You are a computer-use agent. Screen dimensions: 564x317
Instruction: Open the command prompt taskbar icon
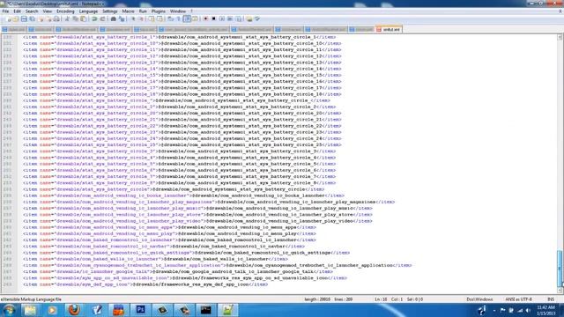click(206, 310)
